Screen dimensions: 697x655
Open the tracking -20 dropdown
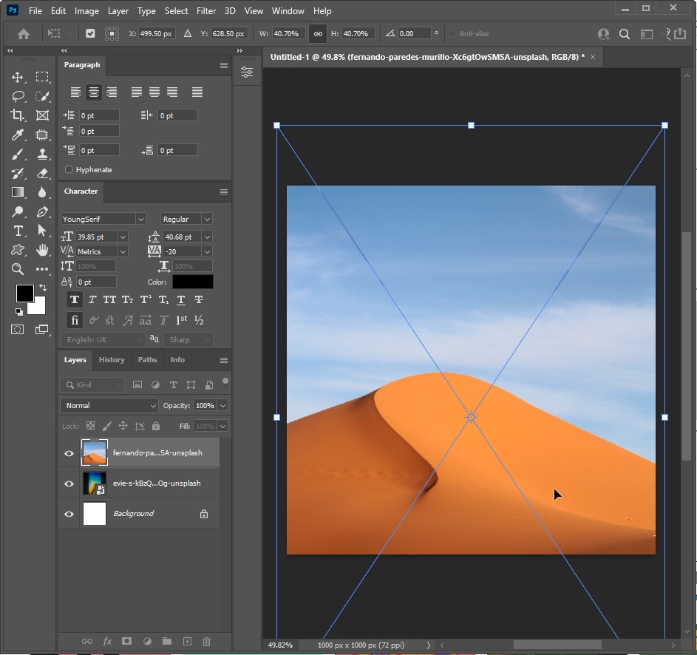click(x=207, y=251)
